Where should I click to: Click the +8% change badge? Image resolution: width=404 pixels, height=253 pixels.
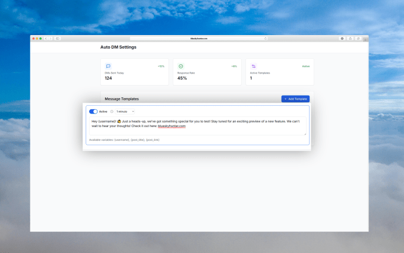coord(234,66)
